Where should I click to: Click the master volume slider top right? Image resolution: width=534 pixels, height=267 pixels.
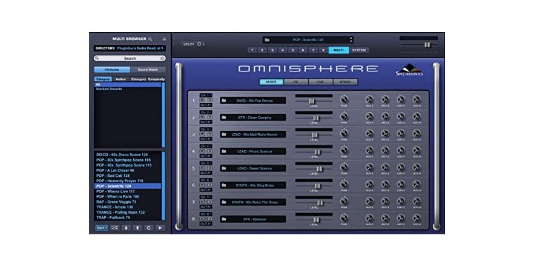[x=427, y=45]
